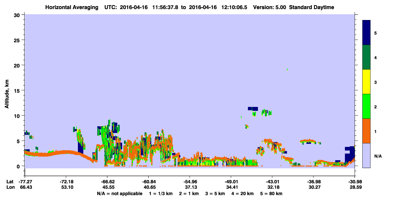Click the latitude value -30.98

pyautogui.click(x=354, y=182)
